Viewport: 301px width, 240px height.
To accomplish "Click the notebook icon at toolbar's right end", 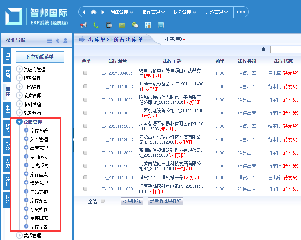I will (x=161, y=25).
